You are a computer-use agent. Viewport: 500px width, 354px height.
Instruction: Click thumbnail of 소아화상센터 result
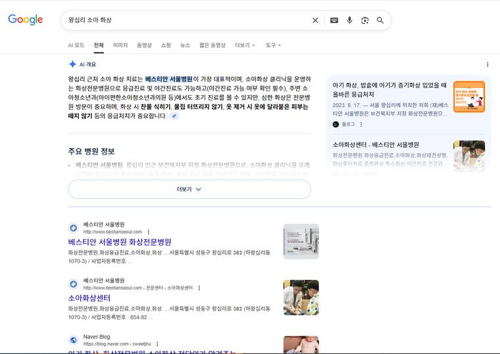click(301, 298)
